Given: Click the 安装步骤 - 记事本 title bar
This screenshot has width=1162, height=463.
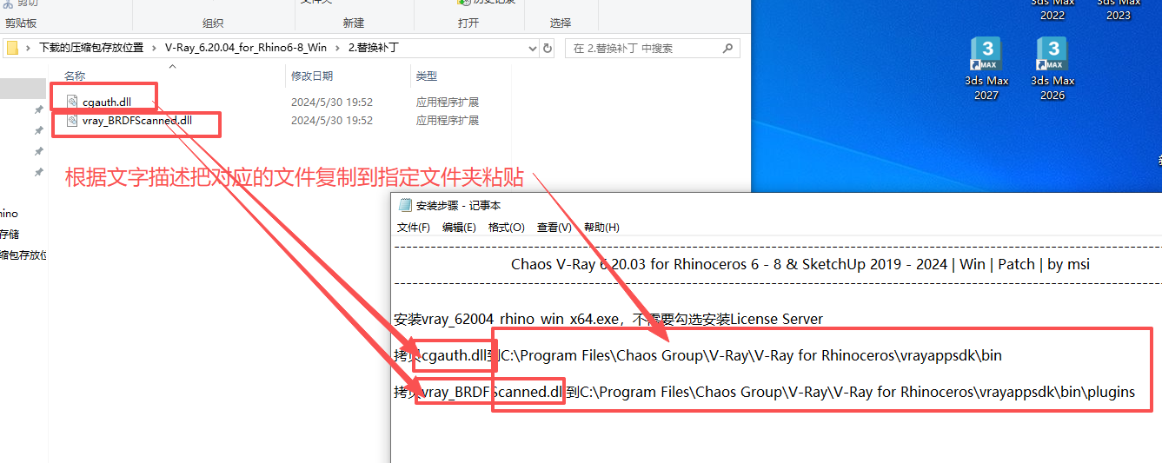Looking at the screenshot, I should (776, 206).
